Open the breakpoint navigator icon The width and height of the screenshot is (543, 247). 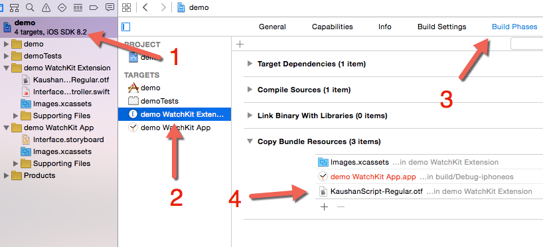(94, 7)
